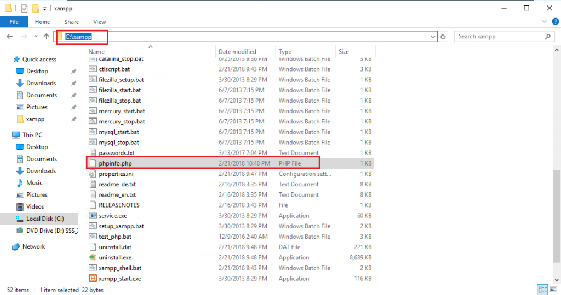
Task: Click the Videos film icon in sidebar
Action: (20, 206)
